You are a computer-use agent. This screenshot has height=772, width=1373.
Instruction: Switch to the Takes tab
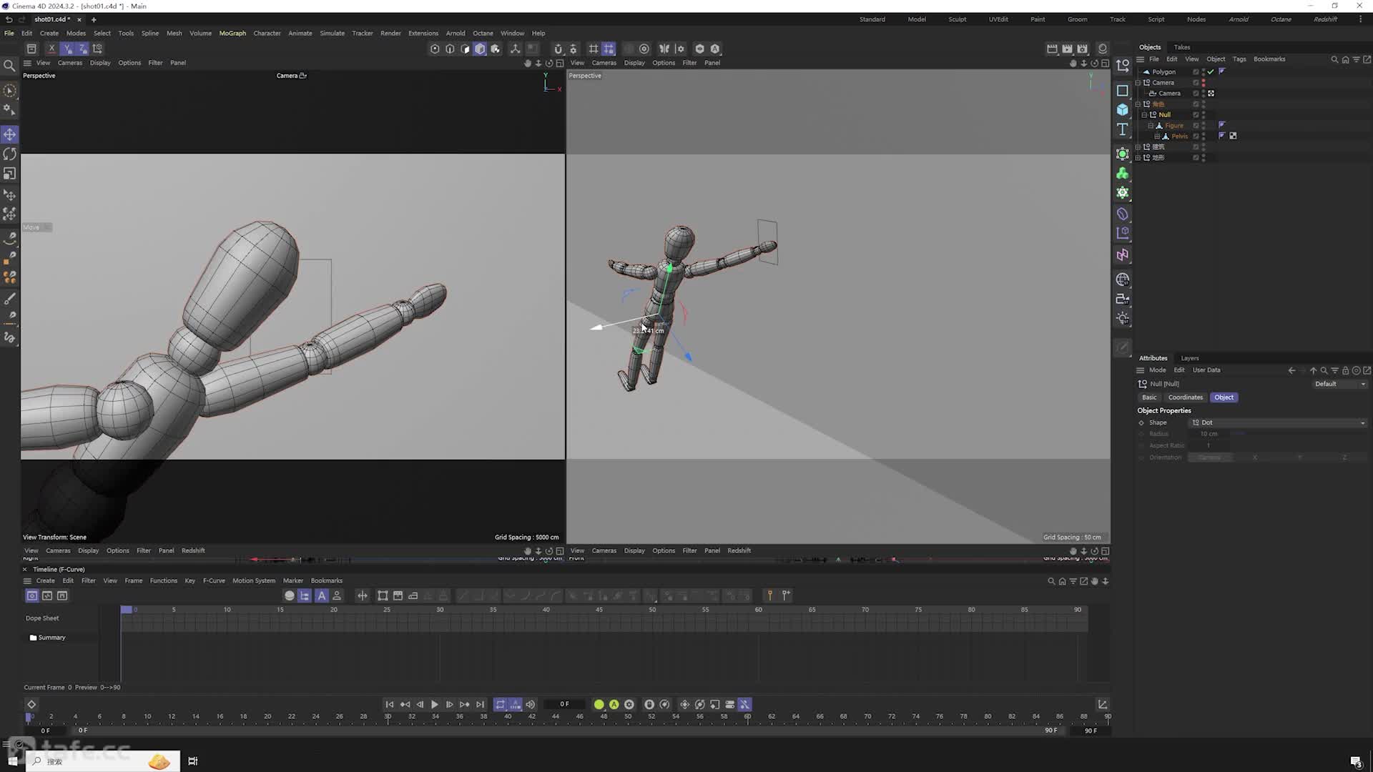tap(1182, 47)
